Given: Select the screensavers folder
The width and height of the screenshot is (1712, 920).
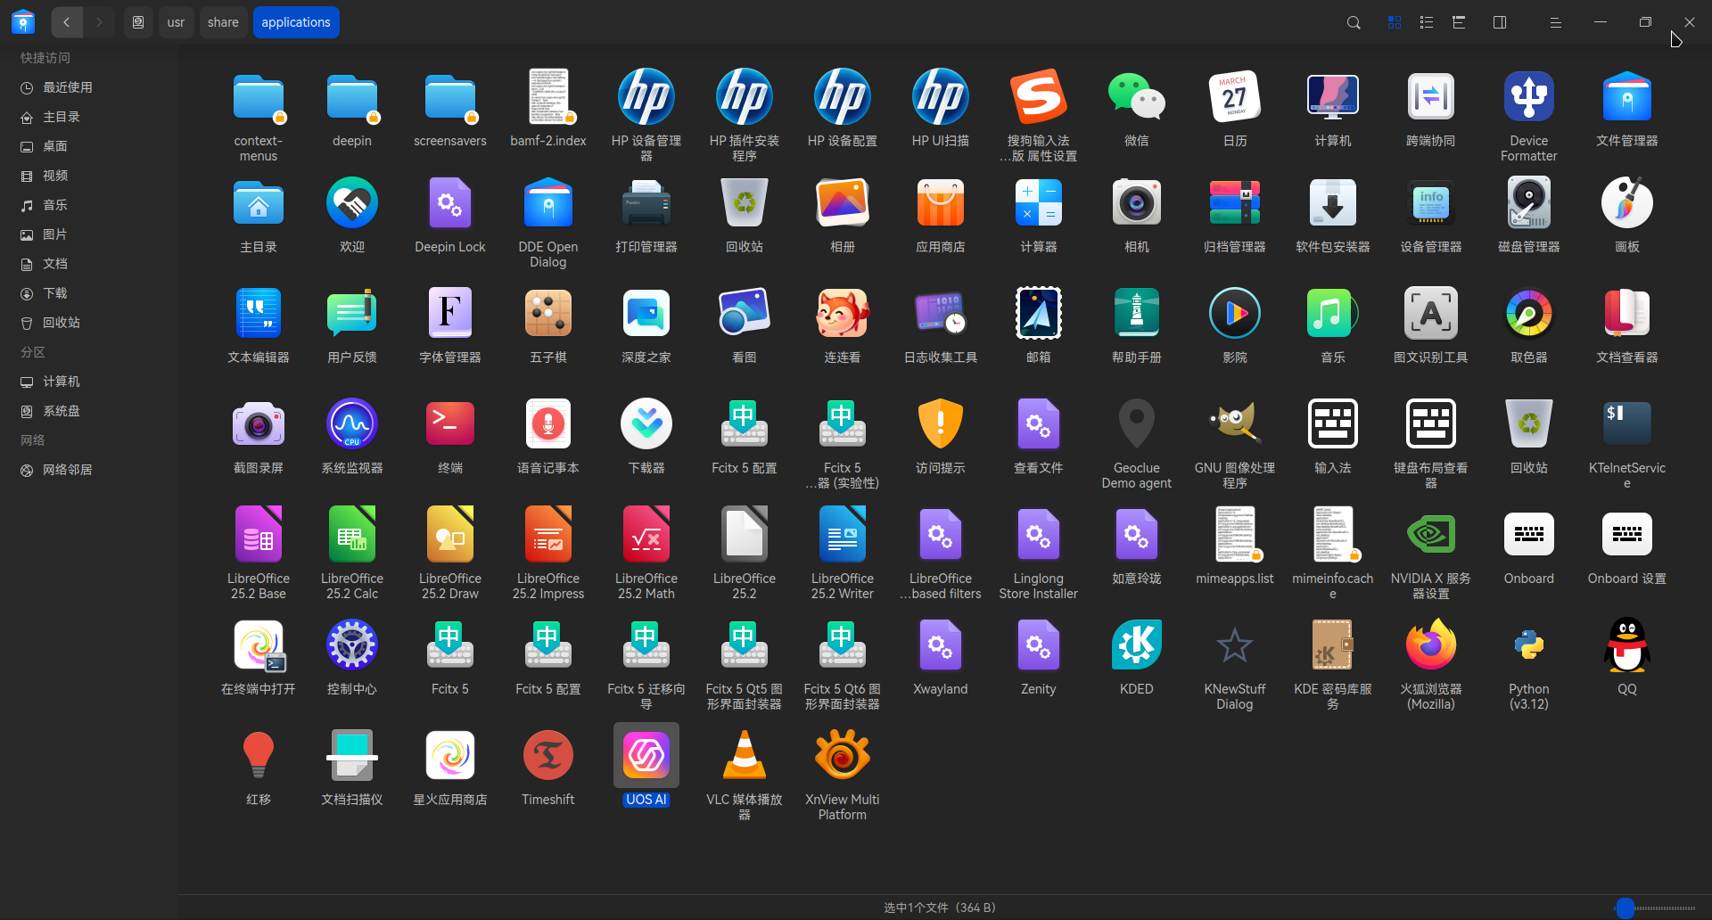Looking at the screenshot, I should 449,96.
